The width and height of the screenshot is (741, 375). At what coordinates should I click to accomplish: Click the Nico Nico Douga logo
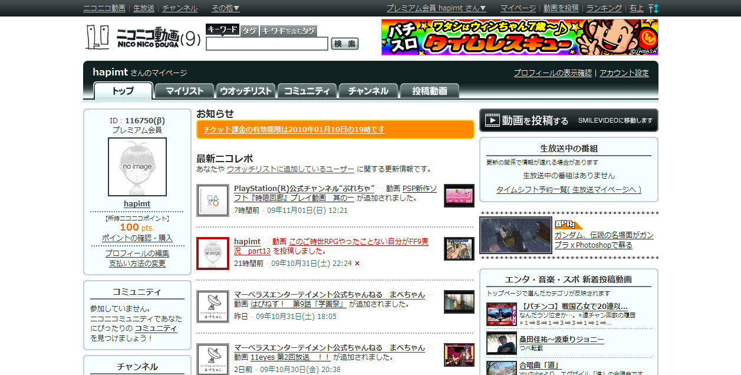click(143, 37)
